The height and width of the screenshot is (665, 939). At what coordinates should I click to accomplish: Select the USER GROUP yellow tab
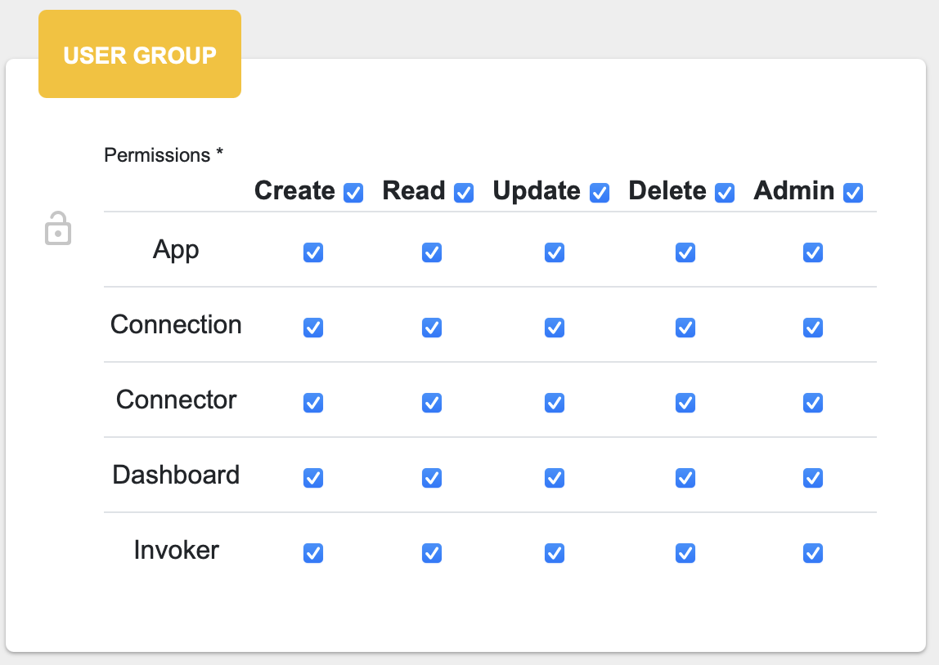[140, 54]
